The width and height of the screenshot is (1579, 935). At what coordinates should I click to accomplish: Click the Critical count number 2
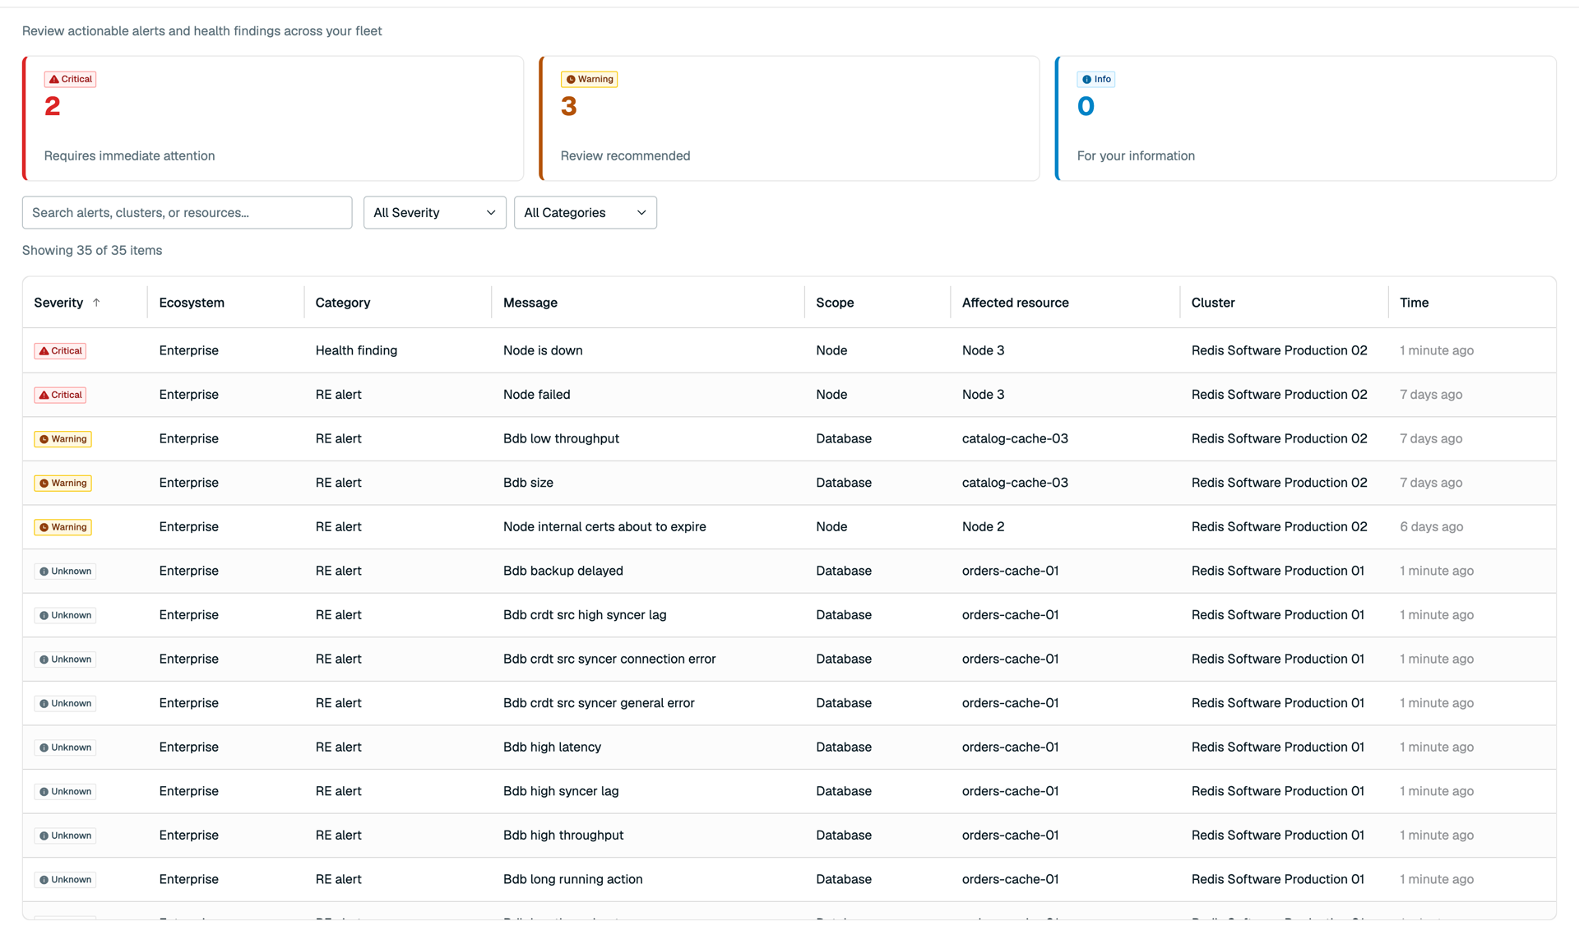pyautogui.click(x=53, y=106)
